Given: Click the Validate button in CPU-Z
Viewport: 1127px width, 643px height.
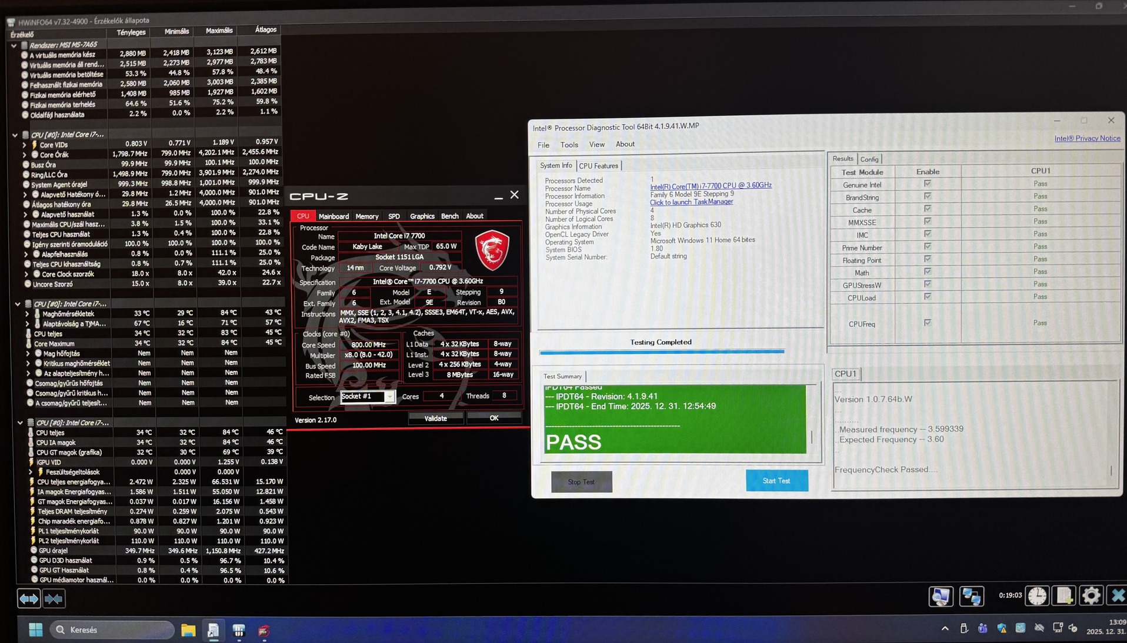Looking at the screenshot, I should coord(436,418).
